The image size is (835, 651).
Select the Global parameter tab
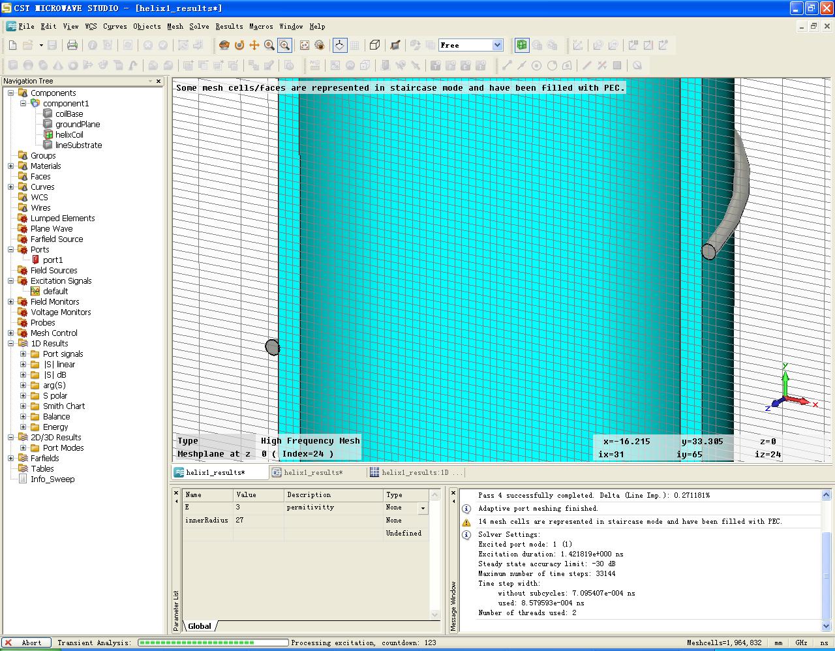tap(199, 626)
